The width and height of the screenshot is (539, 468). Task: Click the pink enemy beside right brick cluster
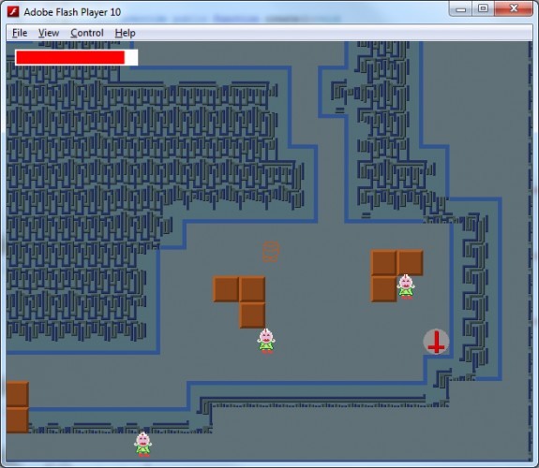[x=406, y=286]
